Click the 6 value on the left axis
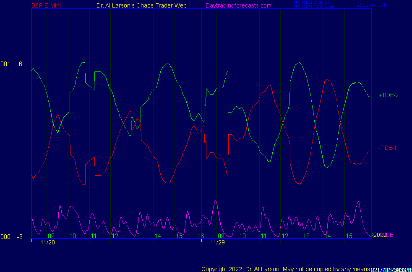This screenshot has height=272, width=412. pos(20,64)
